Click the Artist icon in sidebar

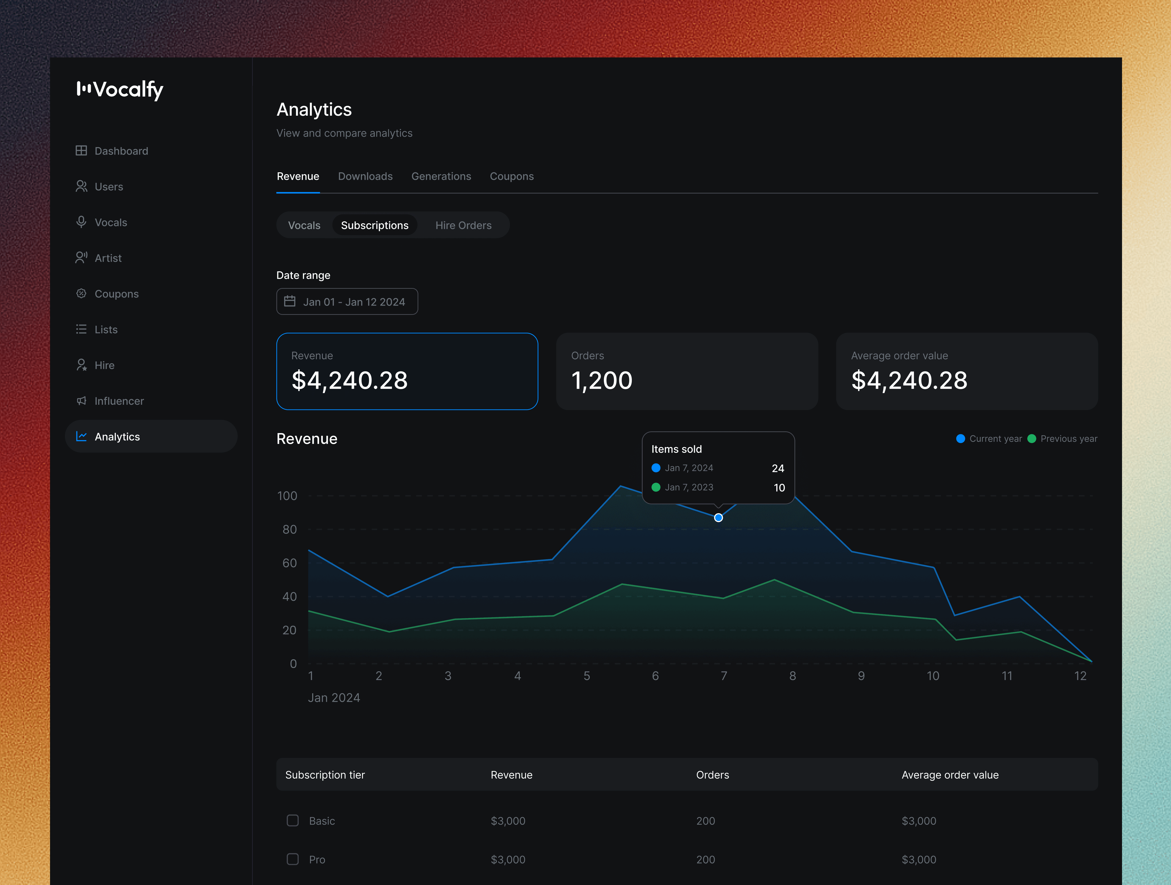(81, 258)
